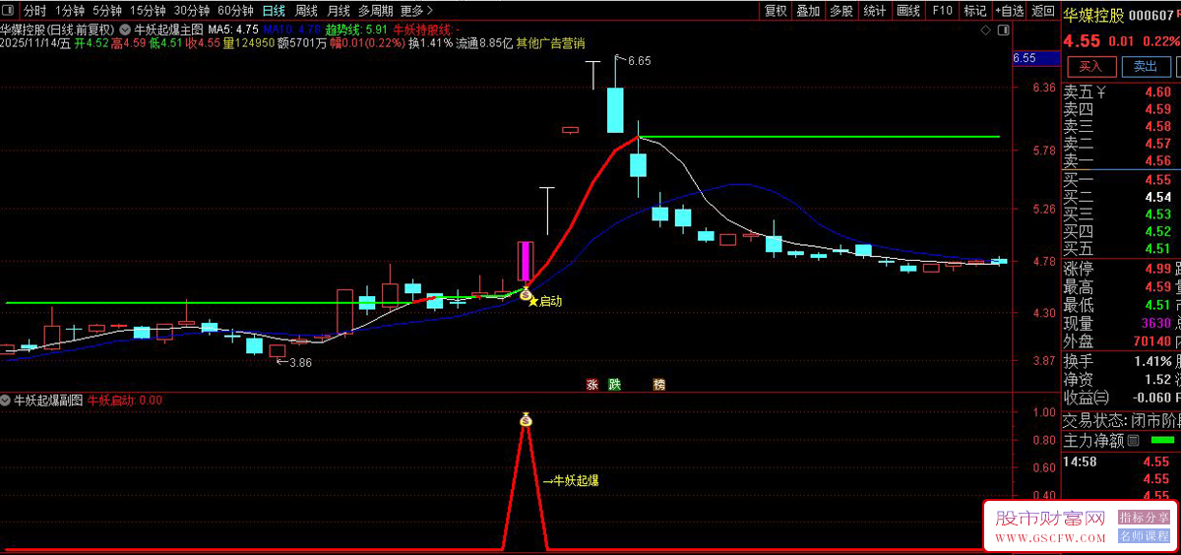The image size is (1181, 555).
Task: Click the 买五 price 4.51
Action: click(1157, 248)
